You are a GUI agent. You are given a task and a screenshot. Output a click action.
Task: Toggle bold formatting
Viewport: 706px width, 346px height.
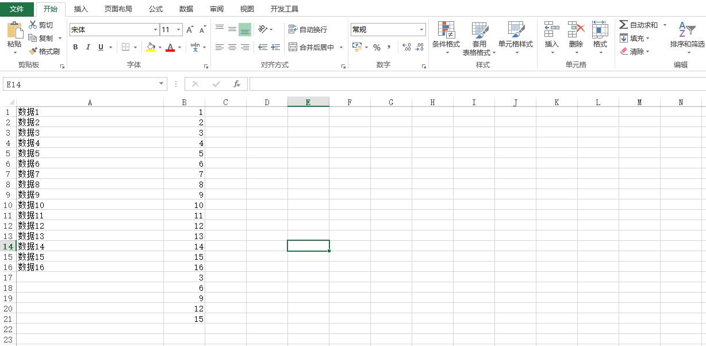click(75, 47)
